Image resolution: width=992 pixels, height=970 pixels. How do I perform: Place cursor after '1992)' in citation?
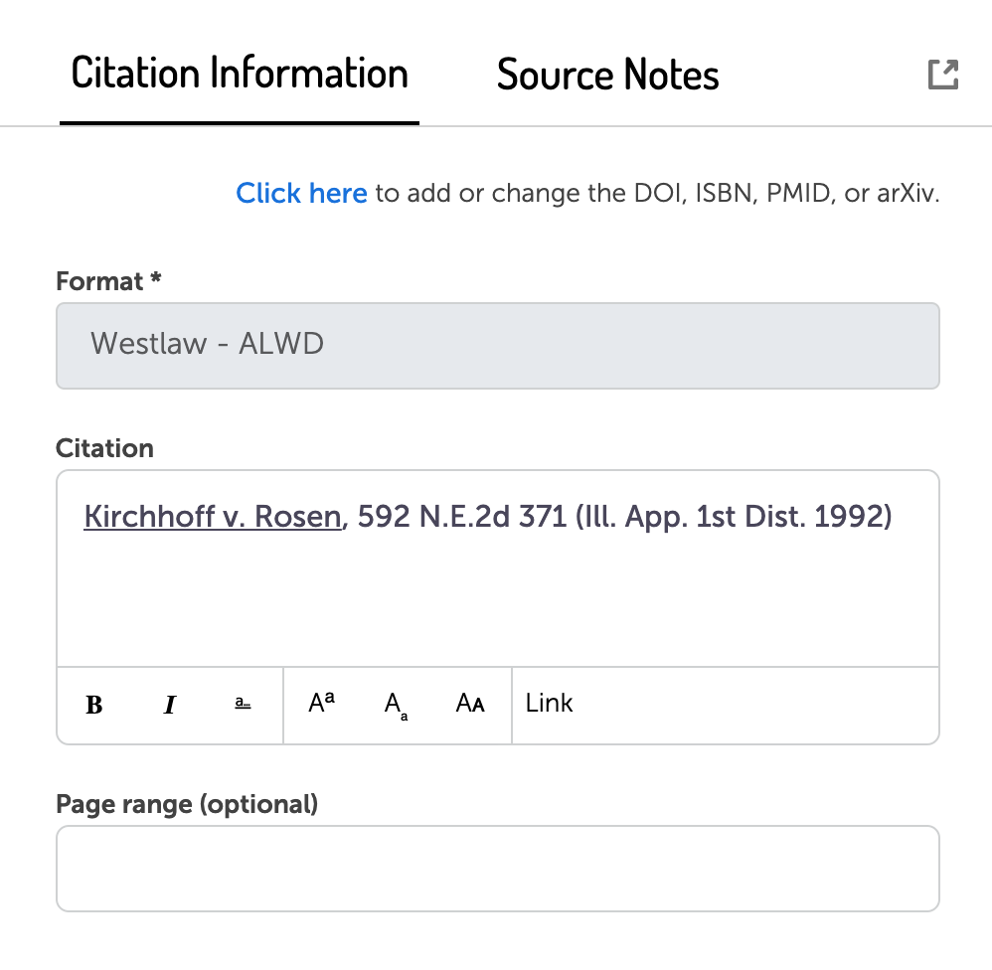pos(895,517)
